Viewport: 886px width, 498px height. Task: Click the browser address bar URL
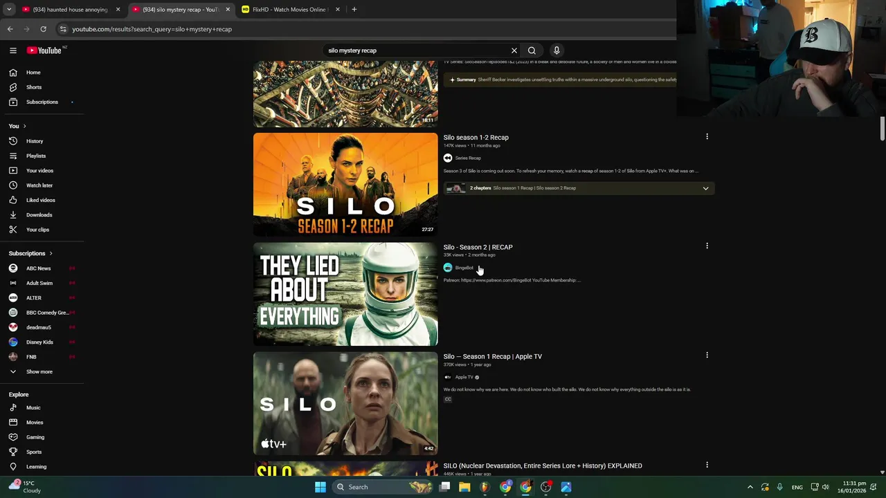click(152, 29)
